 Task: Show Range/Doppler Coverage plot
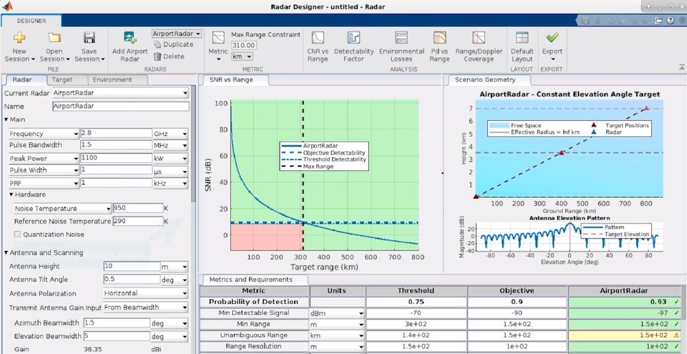479,38
